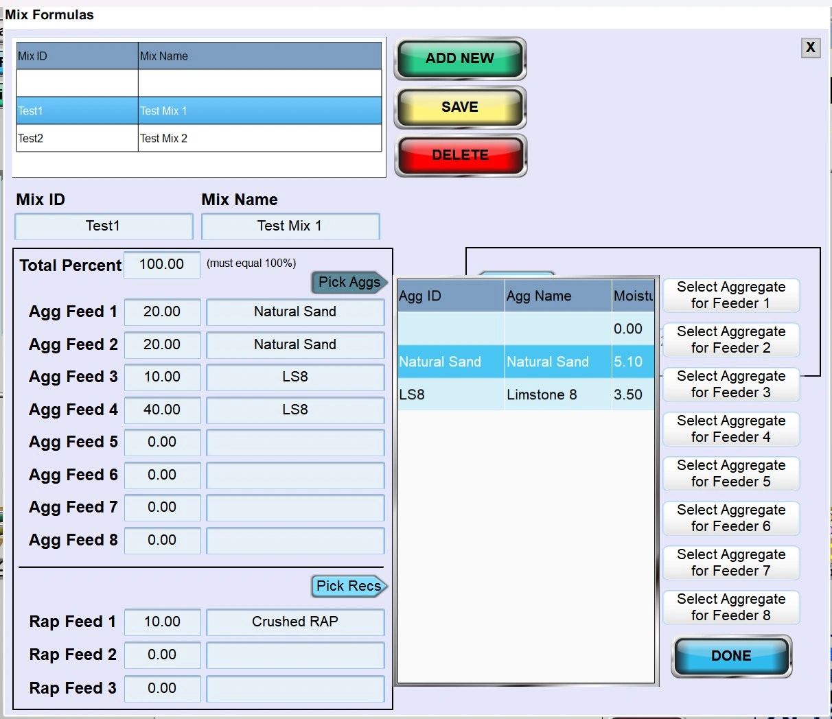Open the Pick Aggs arrow tag
832x719 pixels.
[349, 282]
